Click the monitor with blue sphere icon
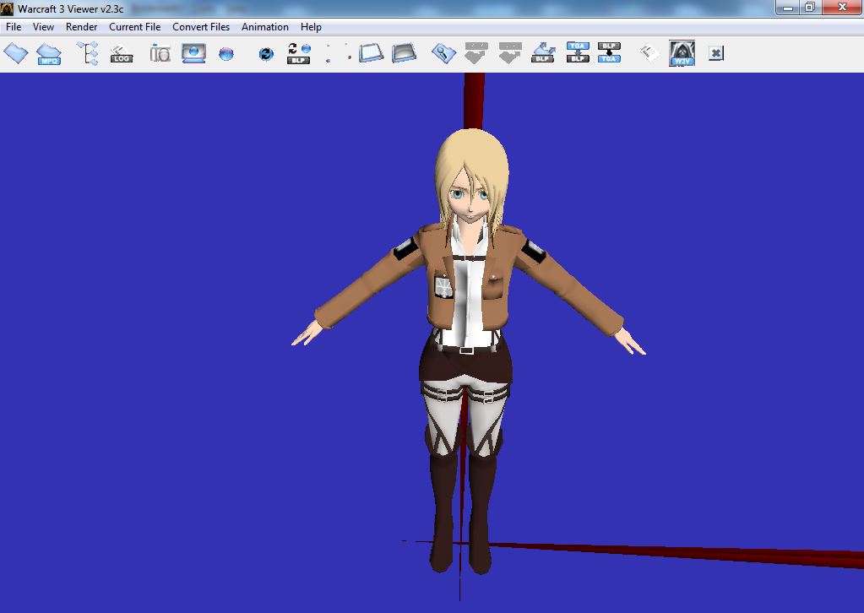Image resolution: width=864 pixels, height=613 pixels. (x=193, y=53)
